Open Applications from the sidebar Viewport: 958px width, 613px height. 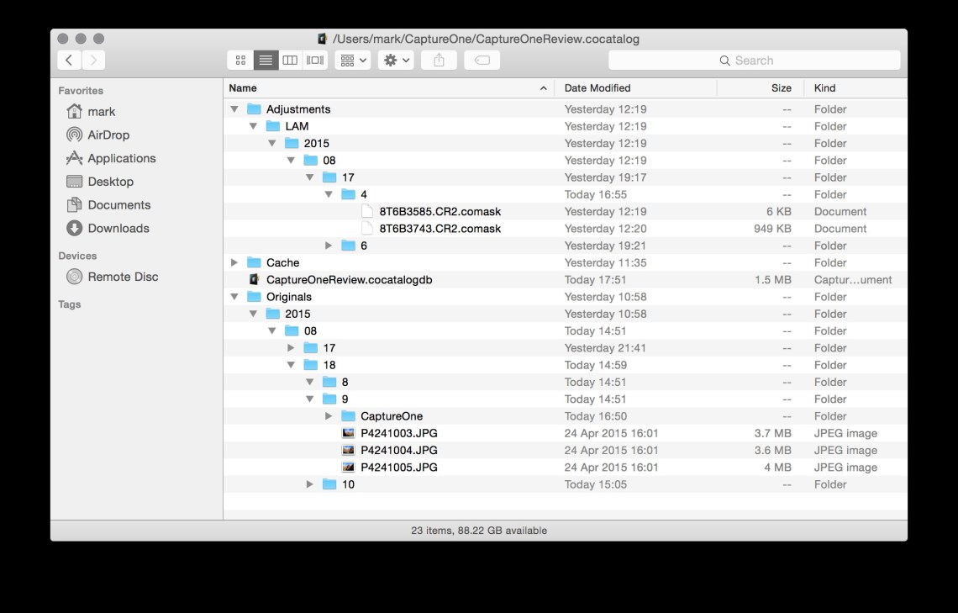click(119, 158)
